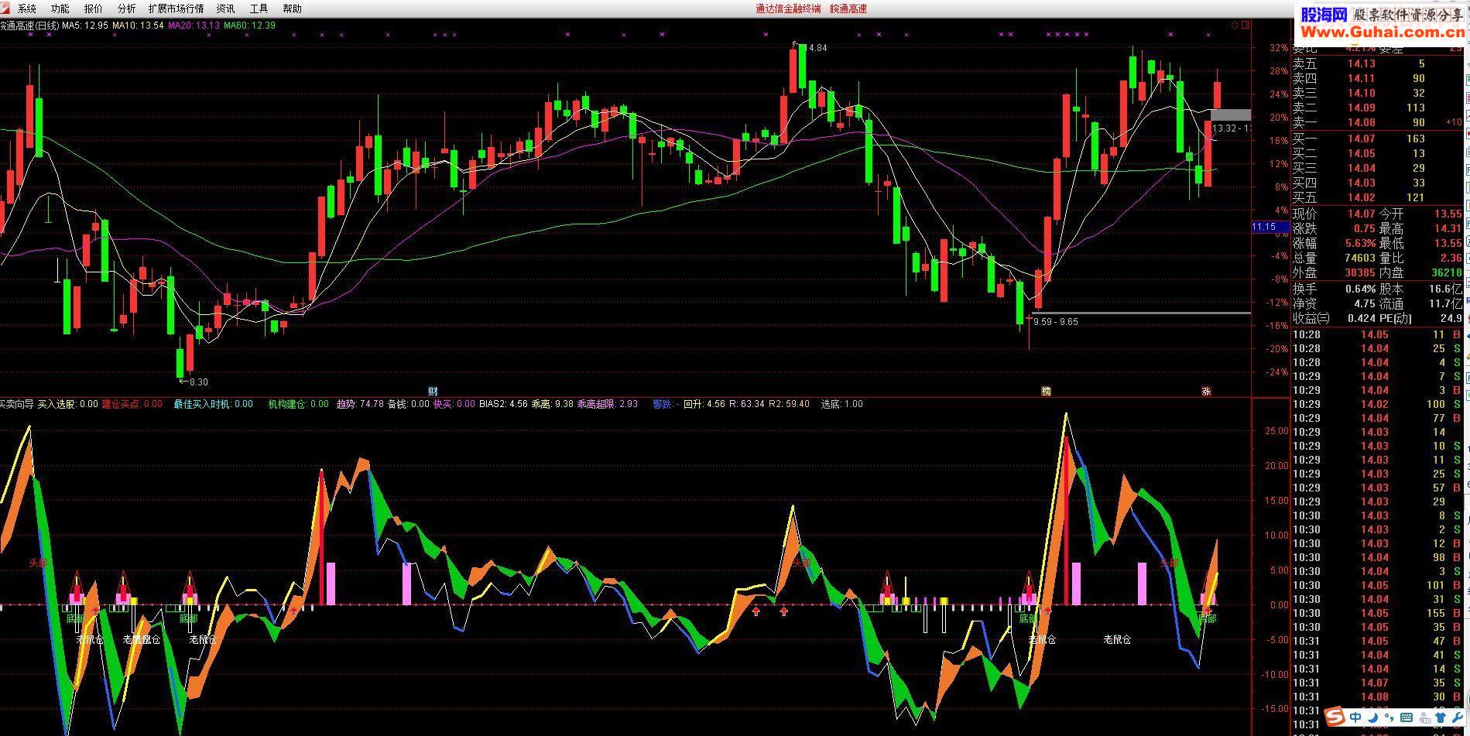Click the 股海网 logo

[x=1324, y=14]
